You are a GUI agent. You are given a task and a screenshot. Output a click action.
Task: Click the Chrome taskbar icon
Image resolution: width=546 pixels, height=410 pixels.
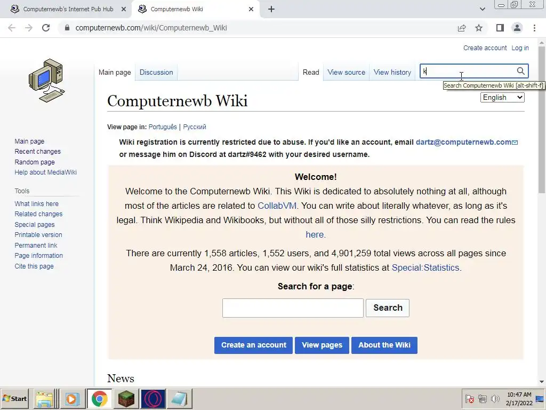pos(99,399)
